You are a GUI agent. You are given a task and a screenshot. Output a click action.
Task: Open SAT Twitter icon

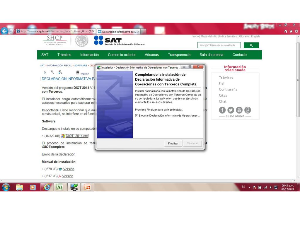[231, 110]
